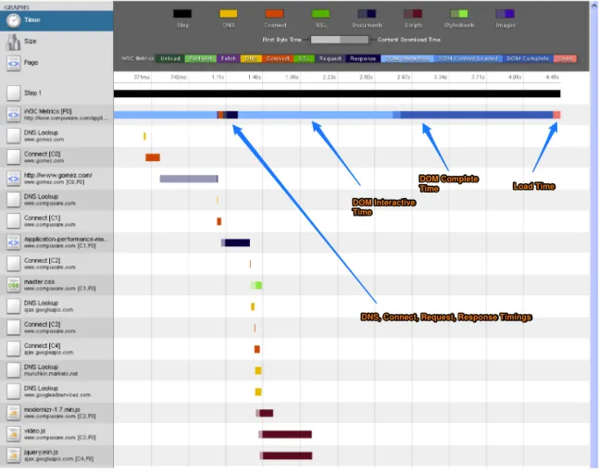Click the video.js script icon
599x473 pixels.
click(13, 433)
